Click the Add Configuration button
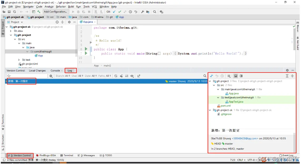Screen dimensions: 301x164 click(55, 12)
